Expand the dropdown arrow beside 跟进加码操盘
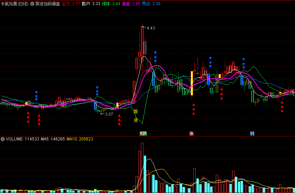 (32, 4)
